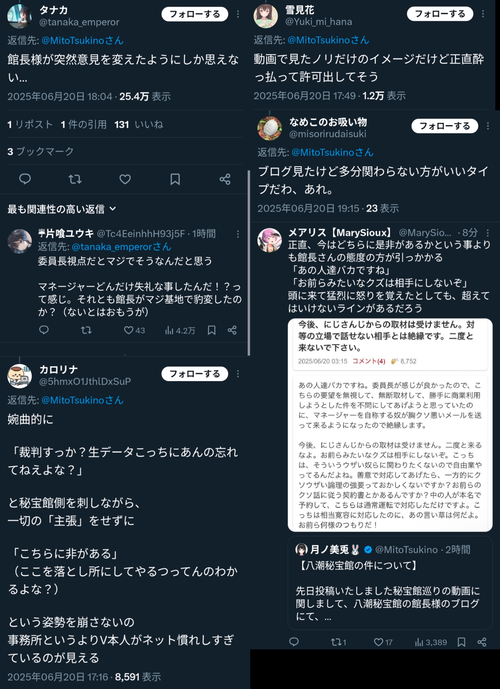Open the blog screenshot image in メアリス's post

click(390, 425)
